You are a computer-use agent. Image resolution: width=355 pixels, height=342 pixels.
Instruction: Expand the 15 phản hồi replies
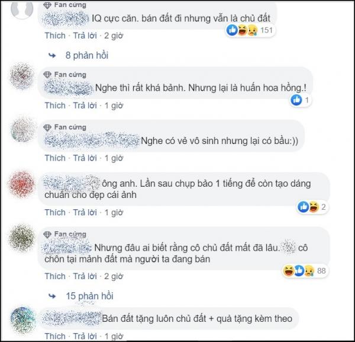tap(90, 296)
